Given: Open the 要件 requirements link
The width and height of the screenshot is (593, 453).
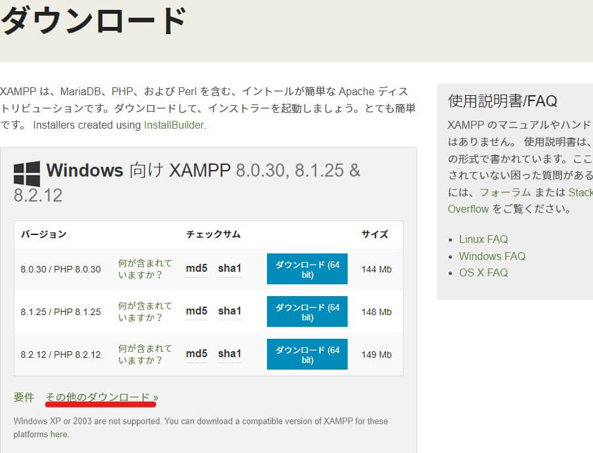Looking at the screenshot, I should (24, 397).
